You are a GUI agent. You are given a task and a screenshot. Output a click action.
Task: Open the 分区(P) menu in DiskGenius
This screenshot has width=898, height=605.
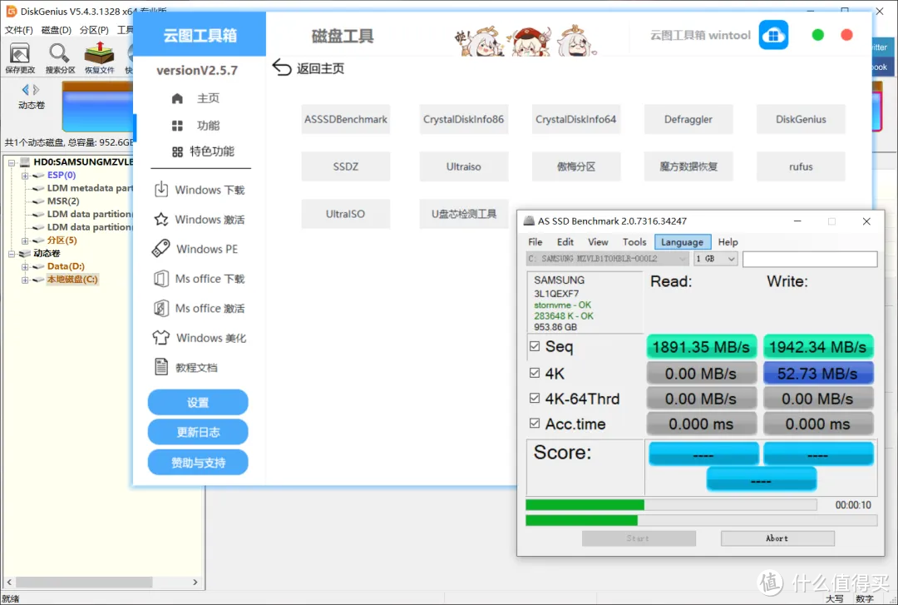94,30
